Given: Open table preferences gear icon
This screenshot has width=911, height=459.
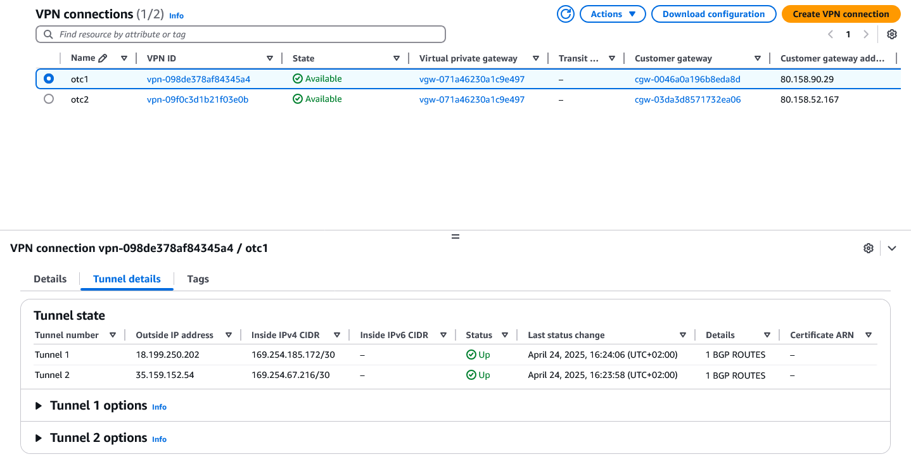Looking at the screenshot, I should coord(892,34).
